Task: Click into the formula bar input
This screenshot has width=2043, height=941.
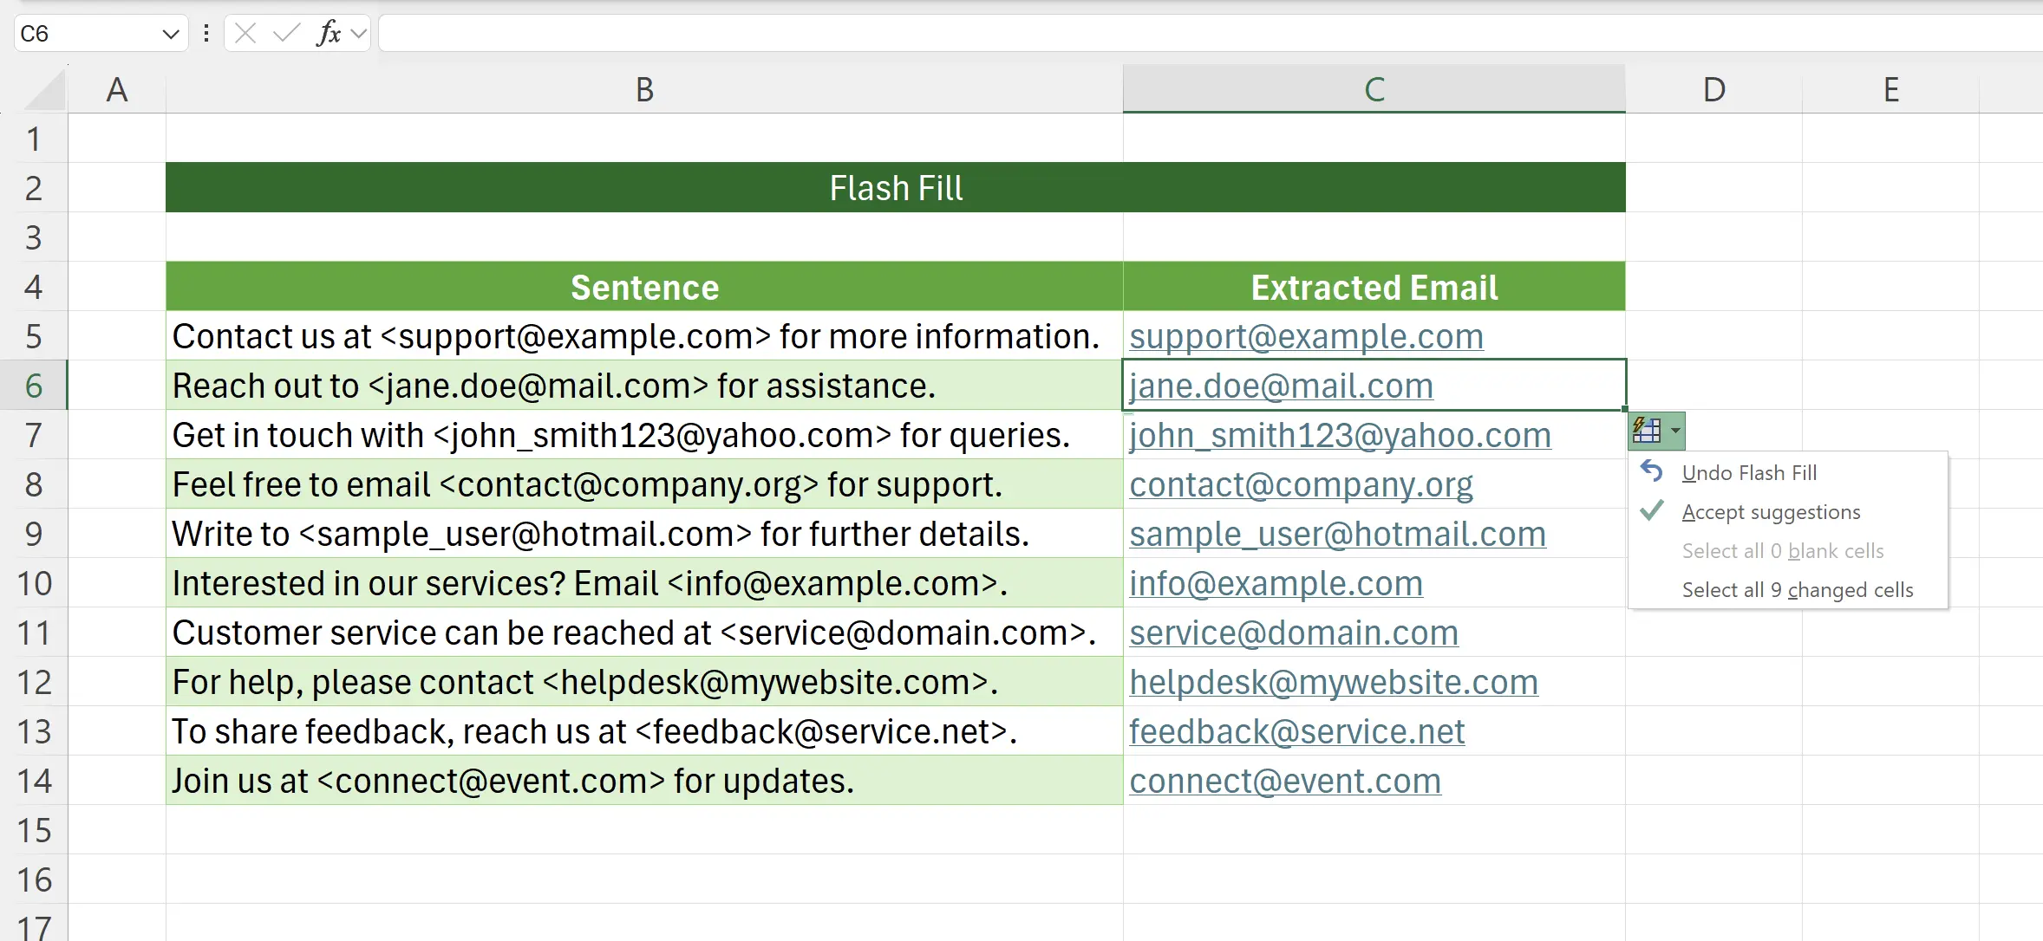Action: [1205, 34]
